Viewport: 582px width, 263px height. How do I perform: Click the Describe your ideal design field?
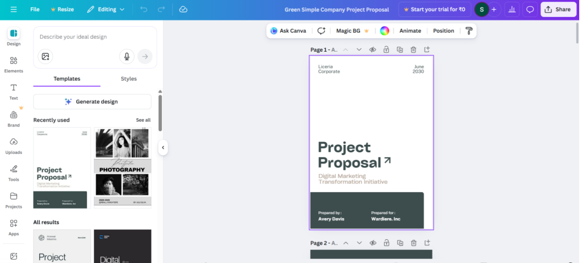point(95,37)
